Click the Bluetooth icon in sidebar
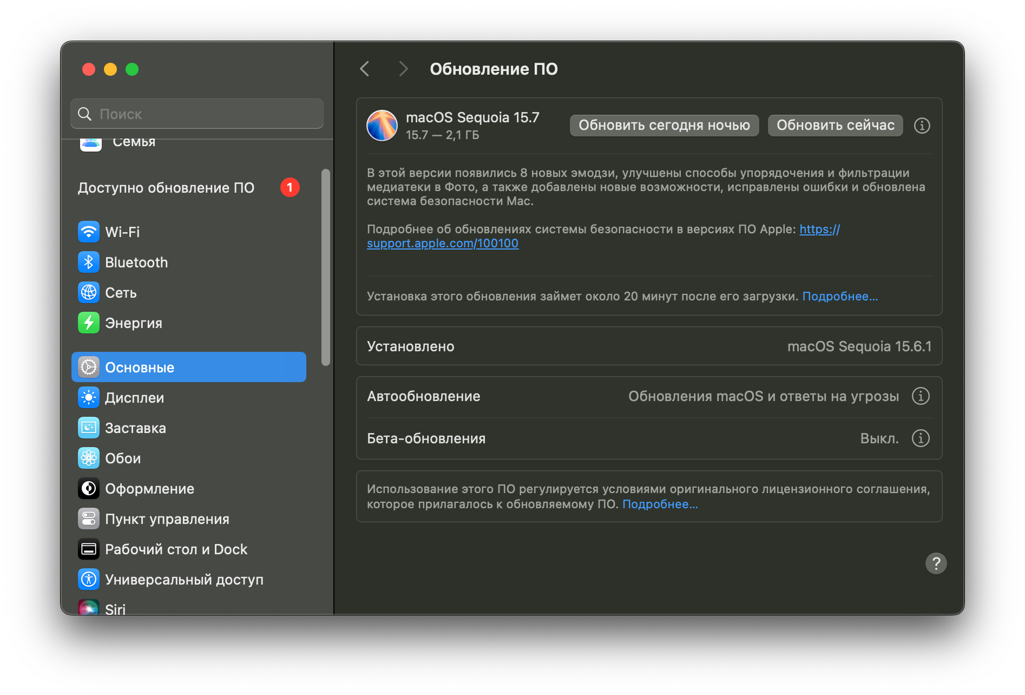Image resolution: width=1025 pixels, height=695 pixels. point(89,262)
